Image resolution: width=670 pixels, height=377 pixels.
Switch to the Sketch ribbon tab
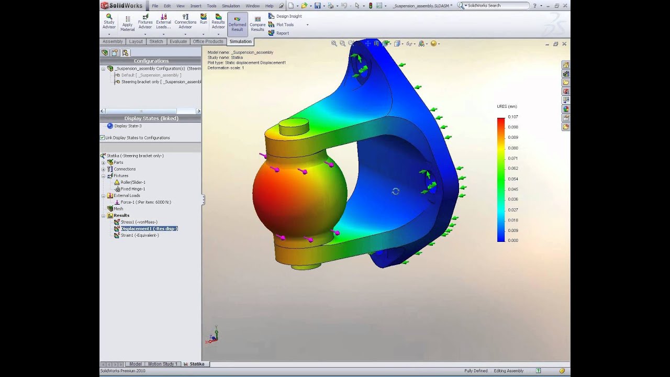(156, 41)
